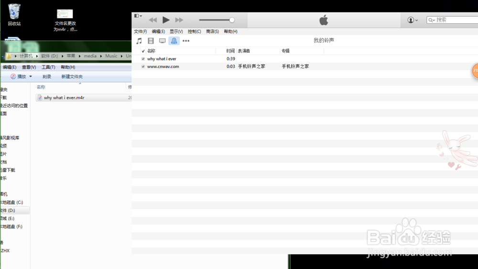Select the www.cnwav.com ringtone row
478x269 pixels.
pyautogui.click(x=305, y=67)
